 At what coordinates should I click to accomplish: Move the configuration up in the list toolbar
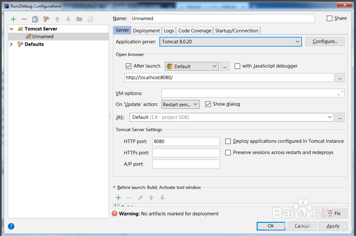[58, 19]
